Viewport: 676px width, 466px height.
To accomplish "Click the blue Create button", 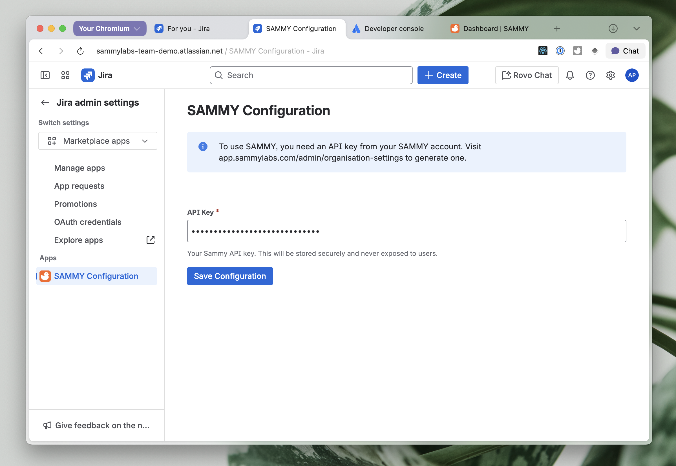I will click(443, 75).
